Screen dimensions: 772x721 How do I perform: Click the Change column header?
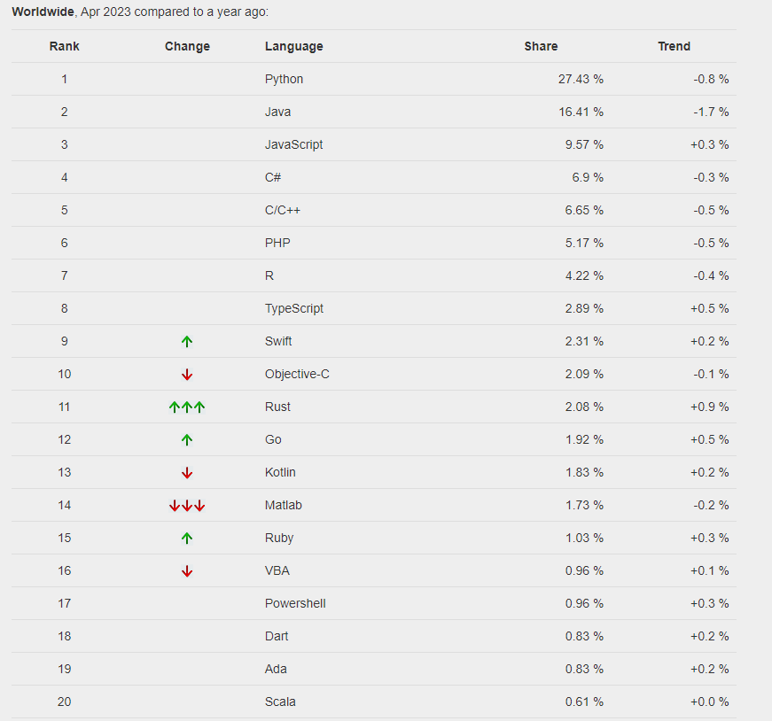click(x=187, y=46)
